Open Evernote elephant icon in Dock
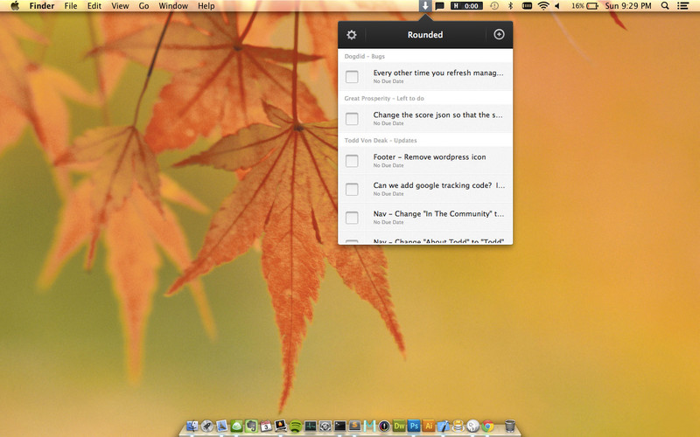 [x=251, y=426]
